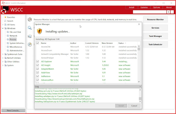Select Process in the tree
Viewport: 176px width, 114px height.
click(13, 39)
